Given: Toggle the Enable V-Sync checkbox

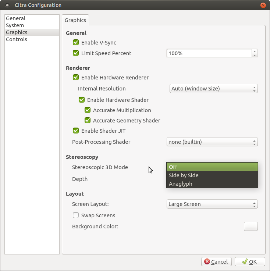Looking at the screenshot, I should 76,43.
